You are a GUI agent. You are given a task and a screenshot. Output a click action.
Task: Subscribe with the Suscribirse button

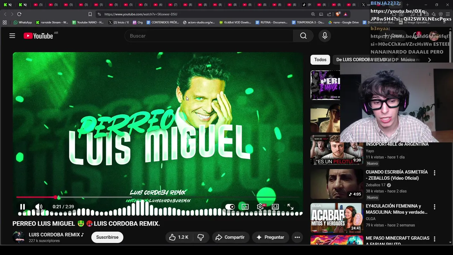tap(107, 237)
